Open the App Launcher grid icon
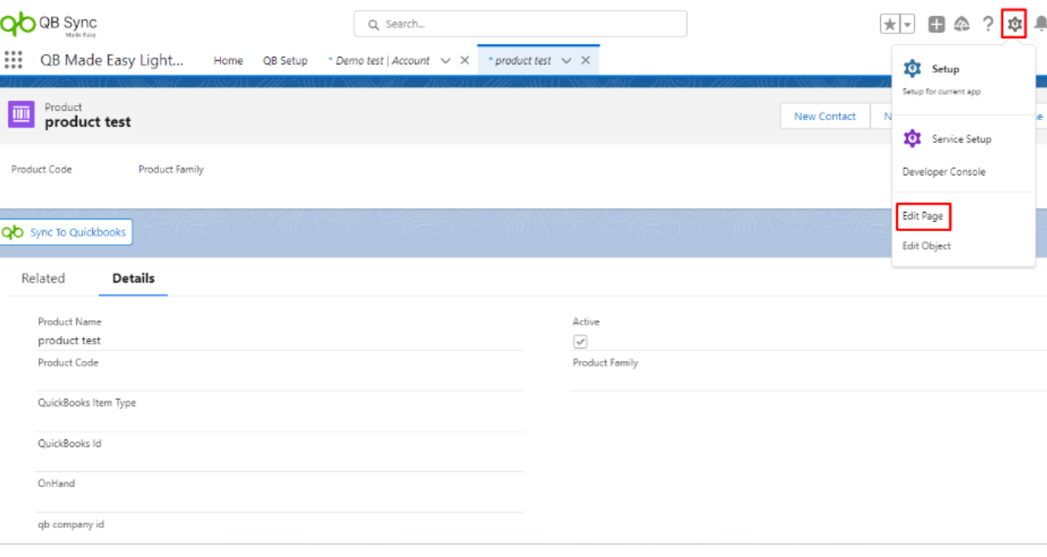This screenshot has height=557, width=1047. pos(13,60)
